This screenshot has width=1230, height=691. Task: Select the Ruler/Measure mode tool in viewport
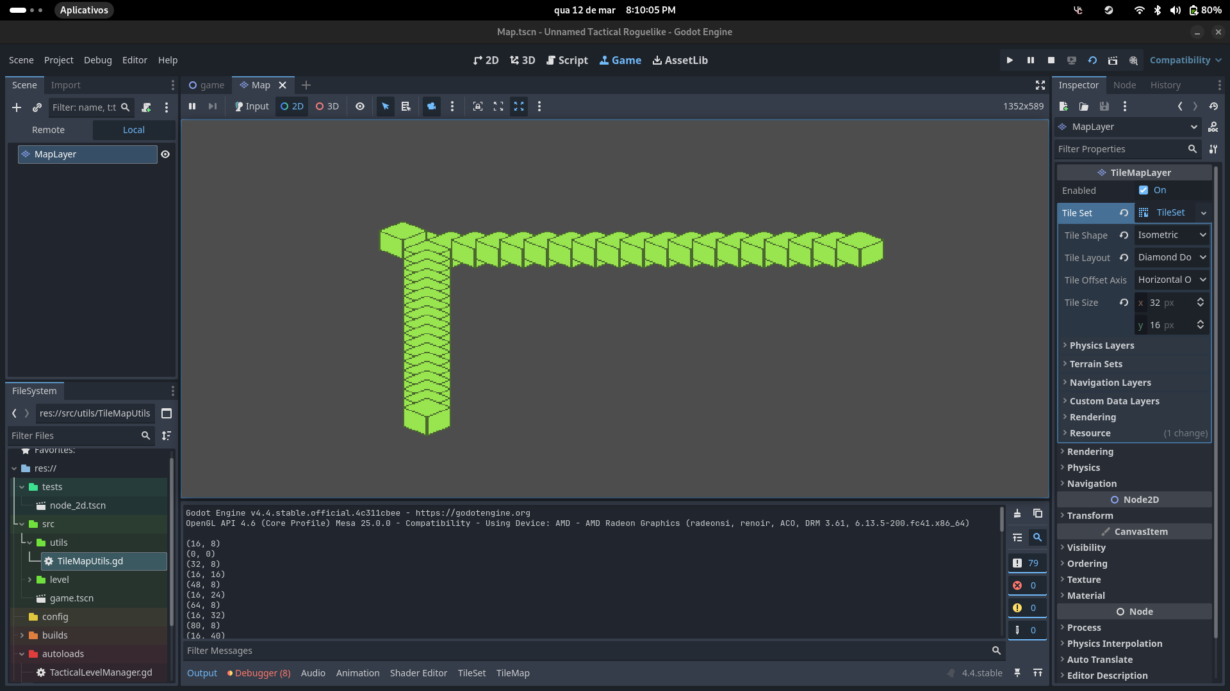point(406,106)
